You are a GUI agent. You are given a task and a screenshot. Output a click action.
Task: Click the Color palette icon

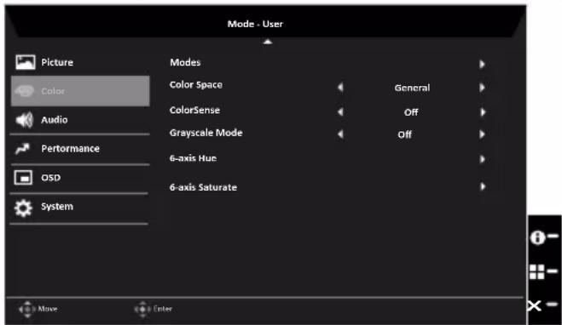point(25,91)
